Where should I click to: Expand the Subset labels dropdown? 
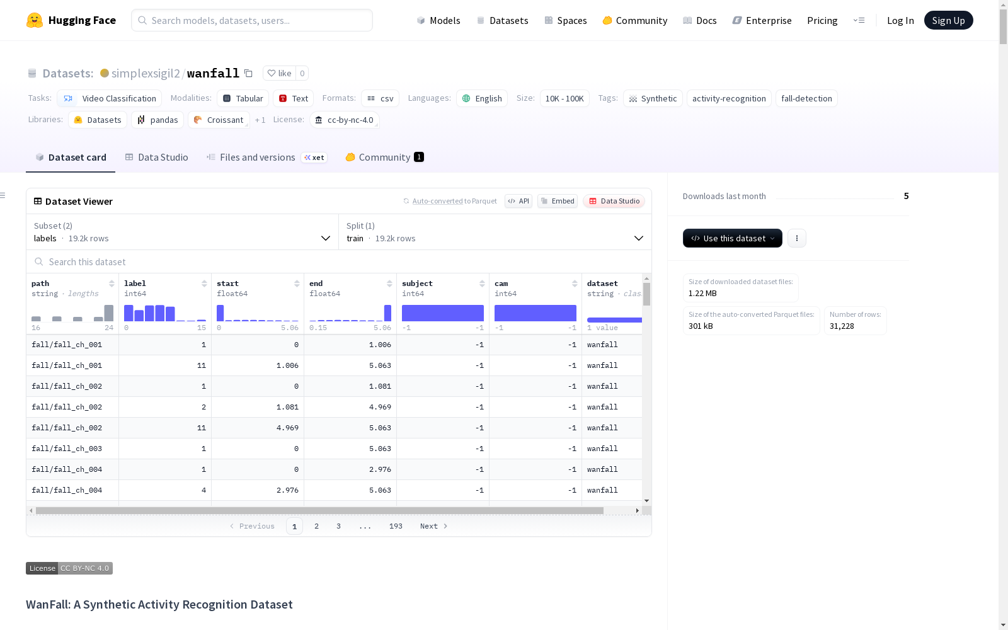tap(182, 232)
